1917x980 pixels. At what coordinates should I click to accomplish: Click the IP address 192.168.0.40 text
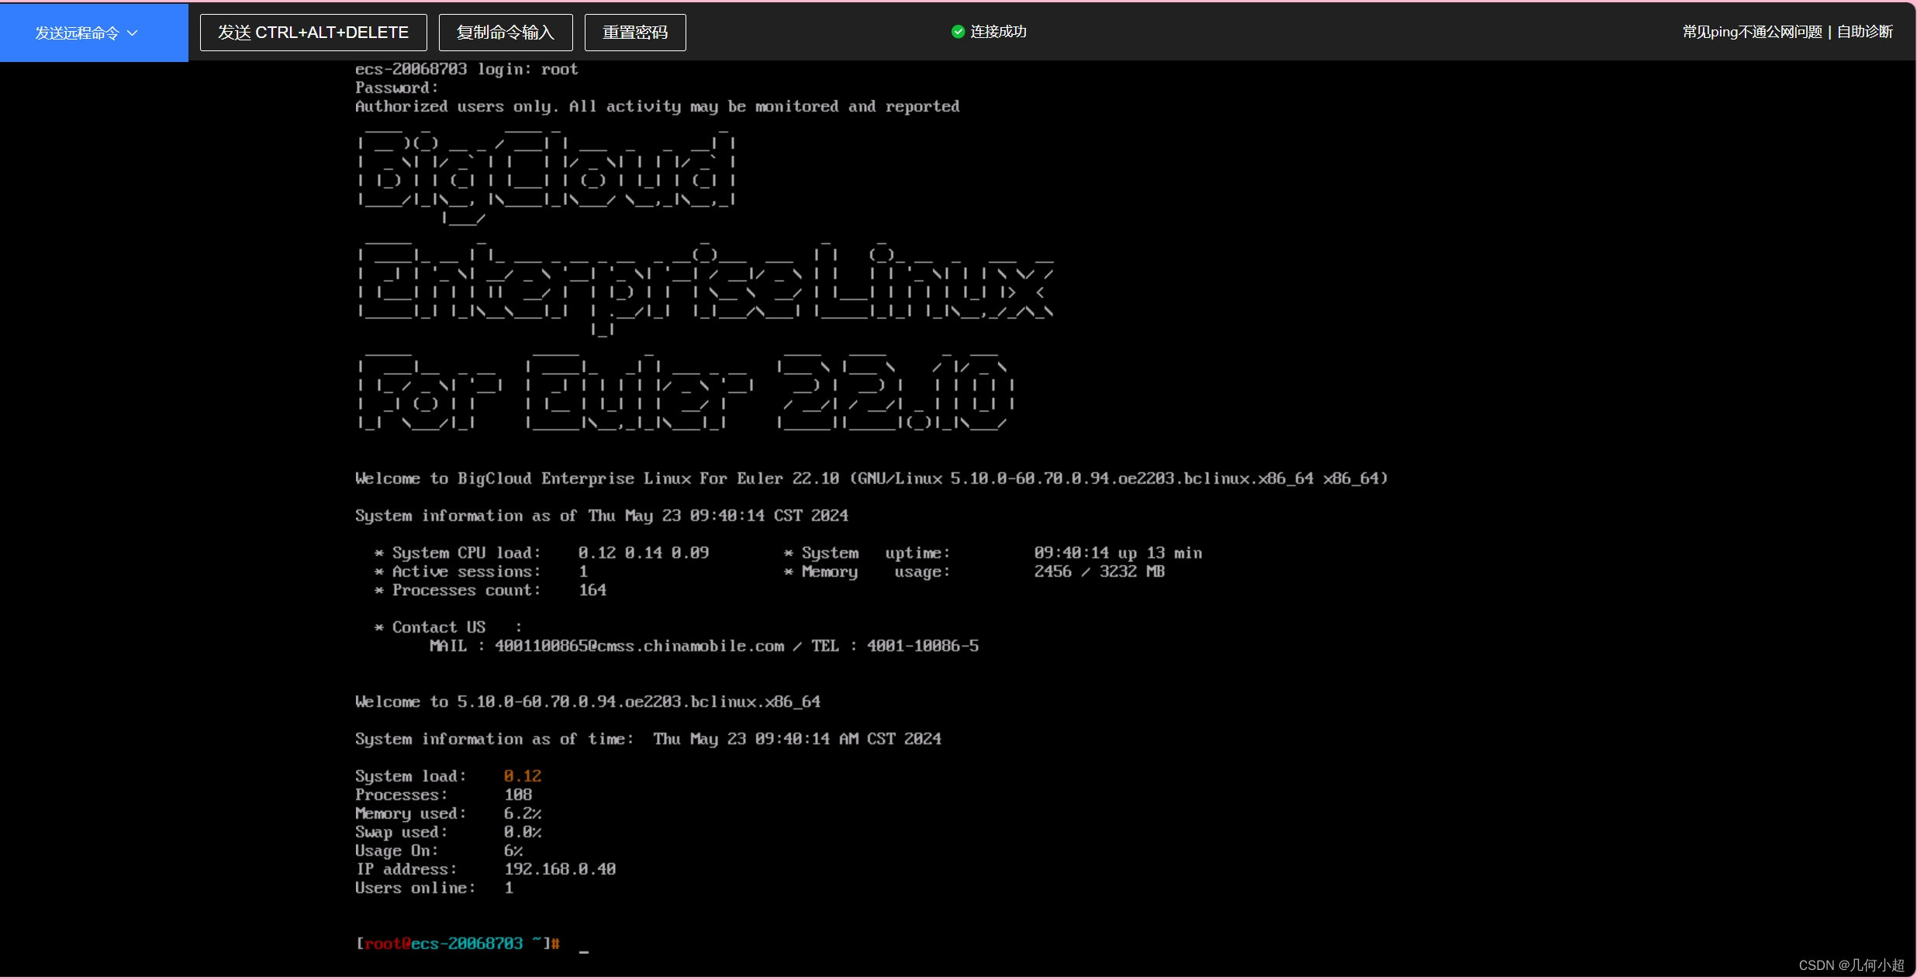click(x=560, y=869)
